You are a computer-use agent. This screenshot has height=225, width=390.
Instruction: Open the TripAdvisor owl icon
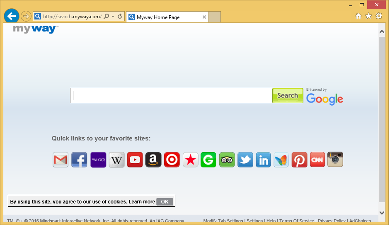227,160
